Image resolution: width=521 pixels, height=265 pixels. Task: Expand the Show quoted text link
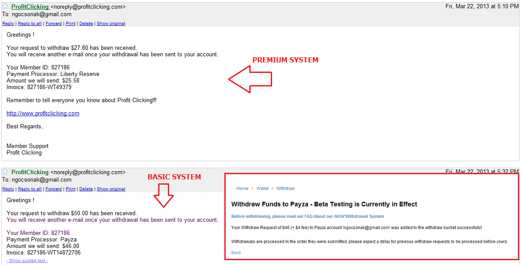click(27, 260)
